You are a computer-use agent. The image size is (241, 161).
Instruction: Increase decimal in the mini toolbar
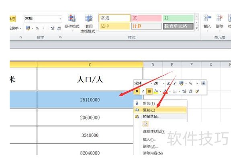184,91
